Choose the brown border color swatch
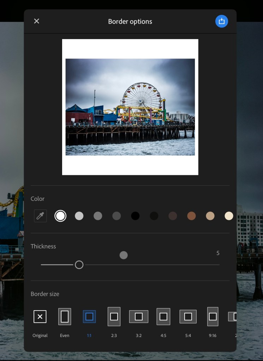The height and width of the screenshot is (361, 263). click(191, 216)
